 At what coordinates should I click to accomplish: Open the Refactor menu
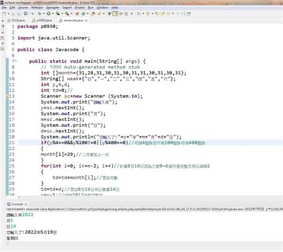37,8
